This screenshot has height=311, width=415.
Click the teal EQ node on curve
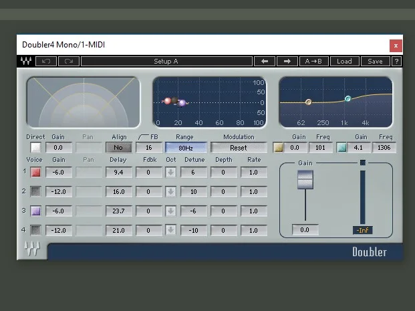(348, 98)
